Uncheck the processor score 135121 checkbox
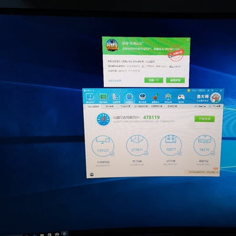Image resolution: width=236 pixels, height=236 pixels. pyautogui.click(x=112, y=153)
